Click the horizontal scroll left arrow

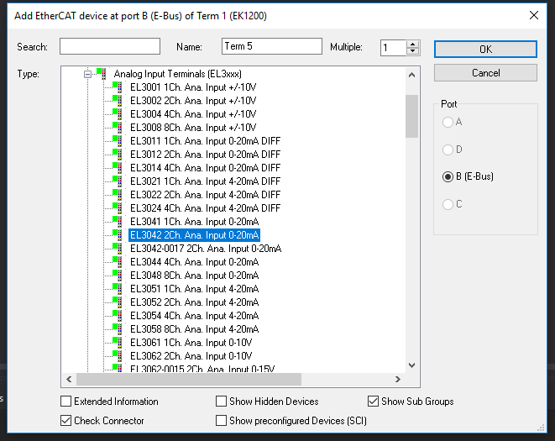[69, 380]
